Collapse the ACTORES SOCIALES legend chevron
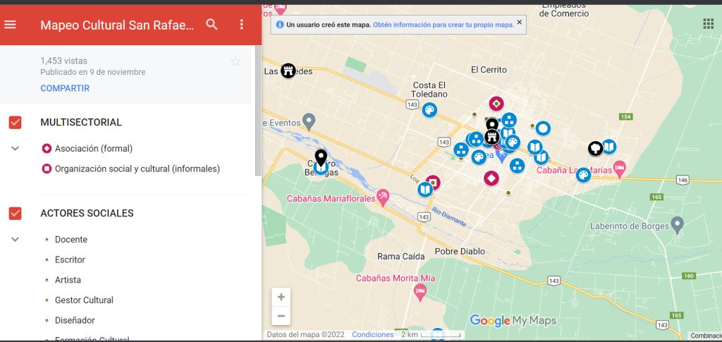 [x=15, y=240]
